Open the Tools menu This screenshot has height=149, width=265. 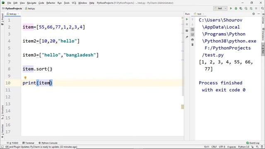(67, 3)
